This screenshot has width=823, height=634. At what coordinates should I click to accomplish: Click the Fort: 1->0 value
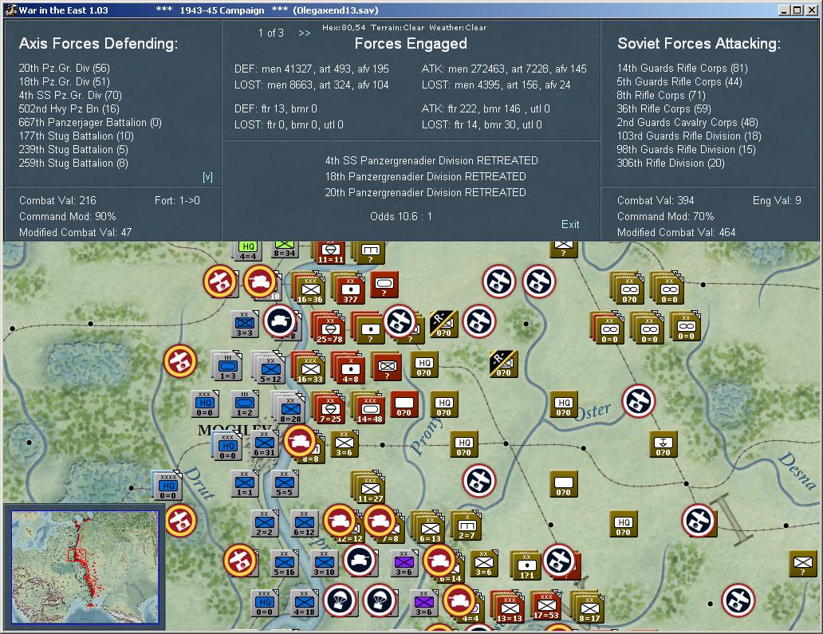click(x=177, y=200)
